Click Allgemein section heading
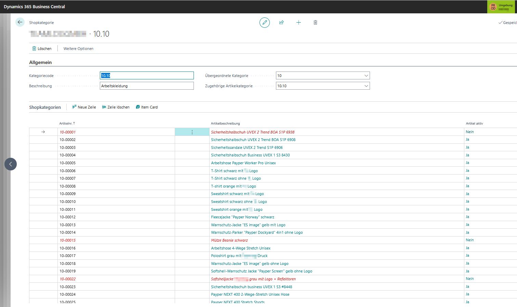Screen dimensions: 517x307 40,62
